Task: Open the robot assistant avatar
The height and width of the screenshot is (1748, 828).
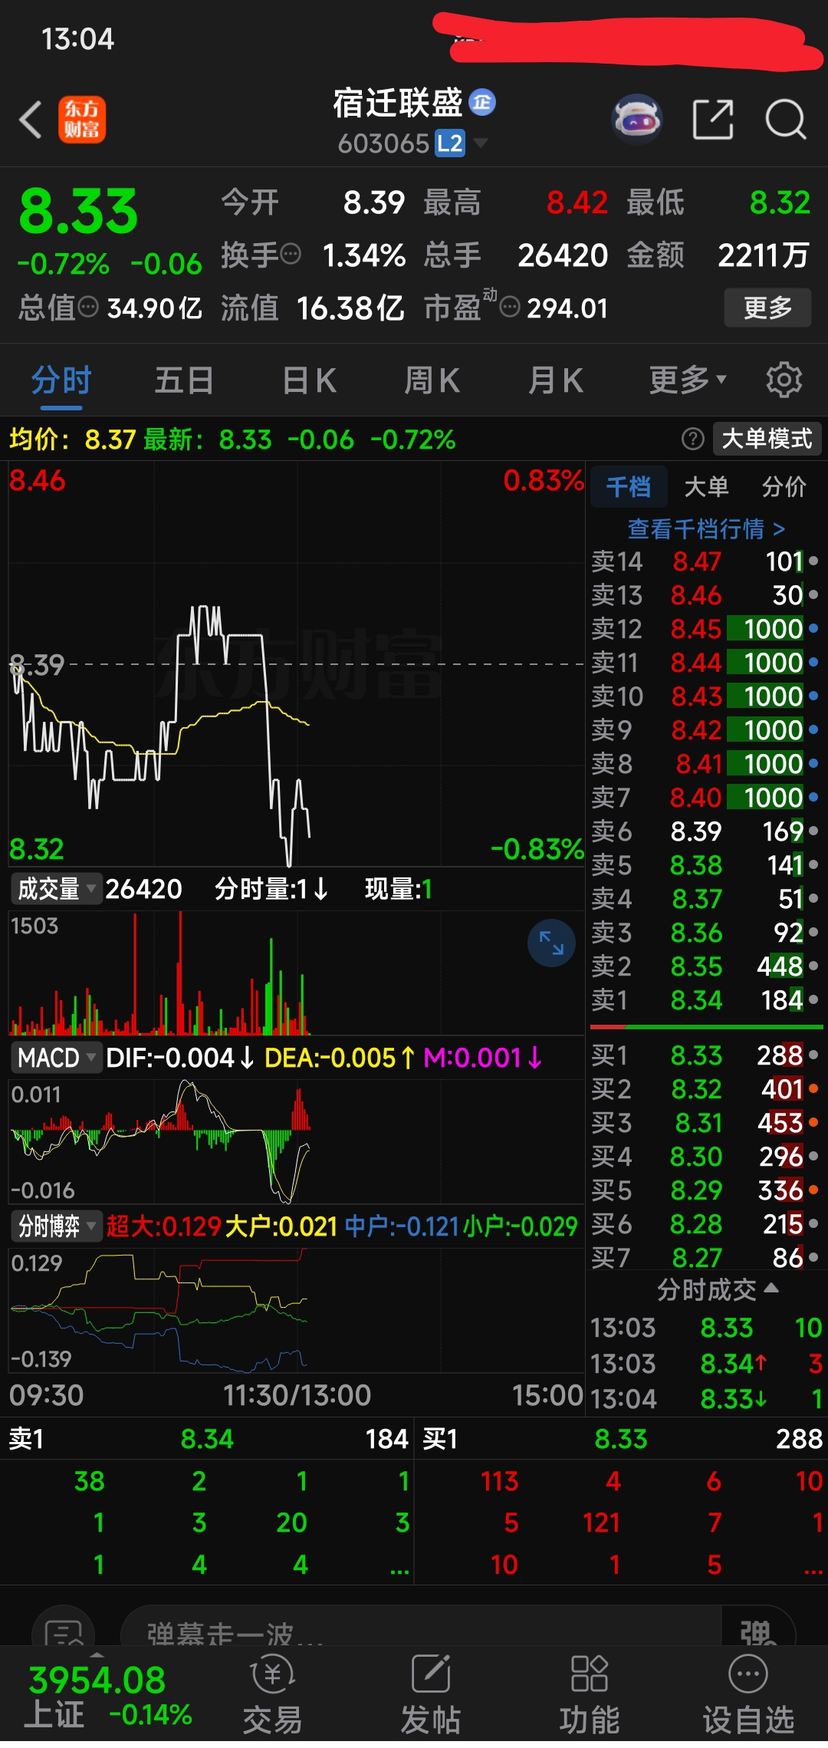Action: tap(636, 120)
